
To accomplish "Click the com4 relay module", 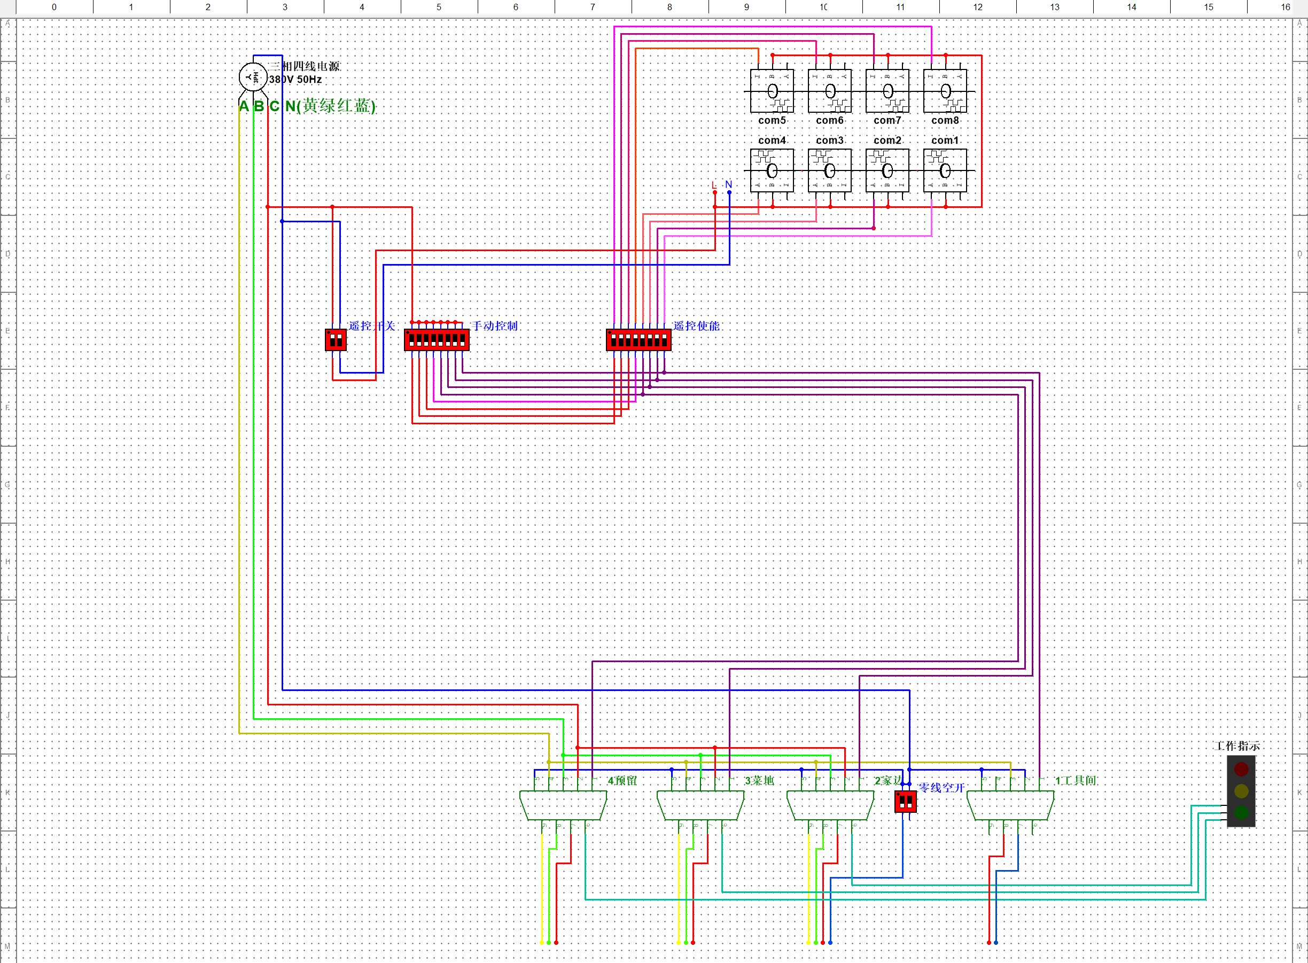I will 772,170.
